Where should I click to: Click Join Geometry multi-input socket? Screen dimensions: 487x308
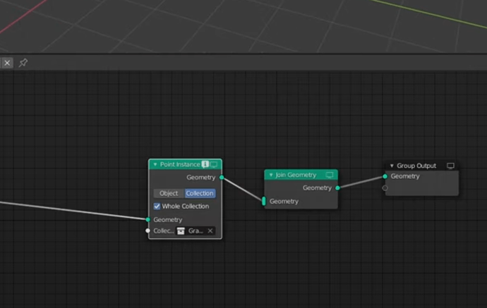(x=264, y=202)
